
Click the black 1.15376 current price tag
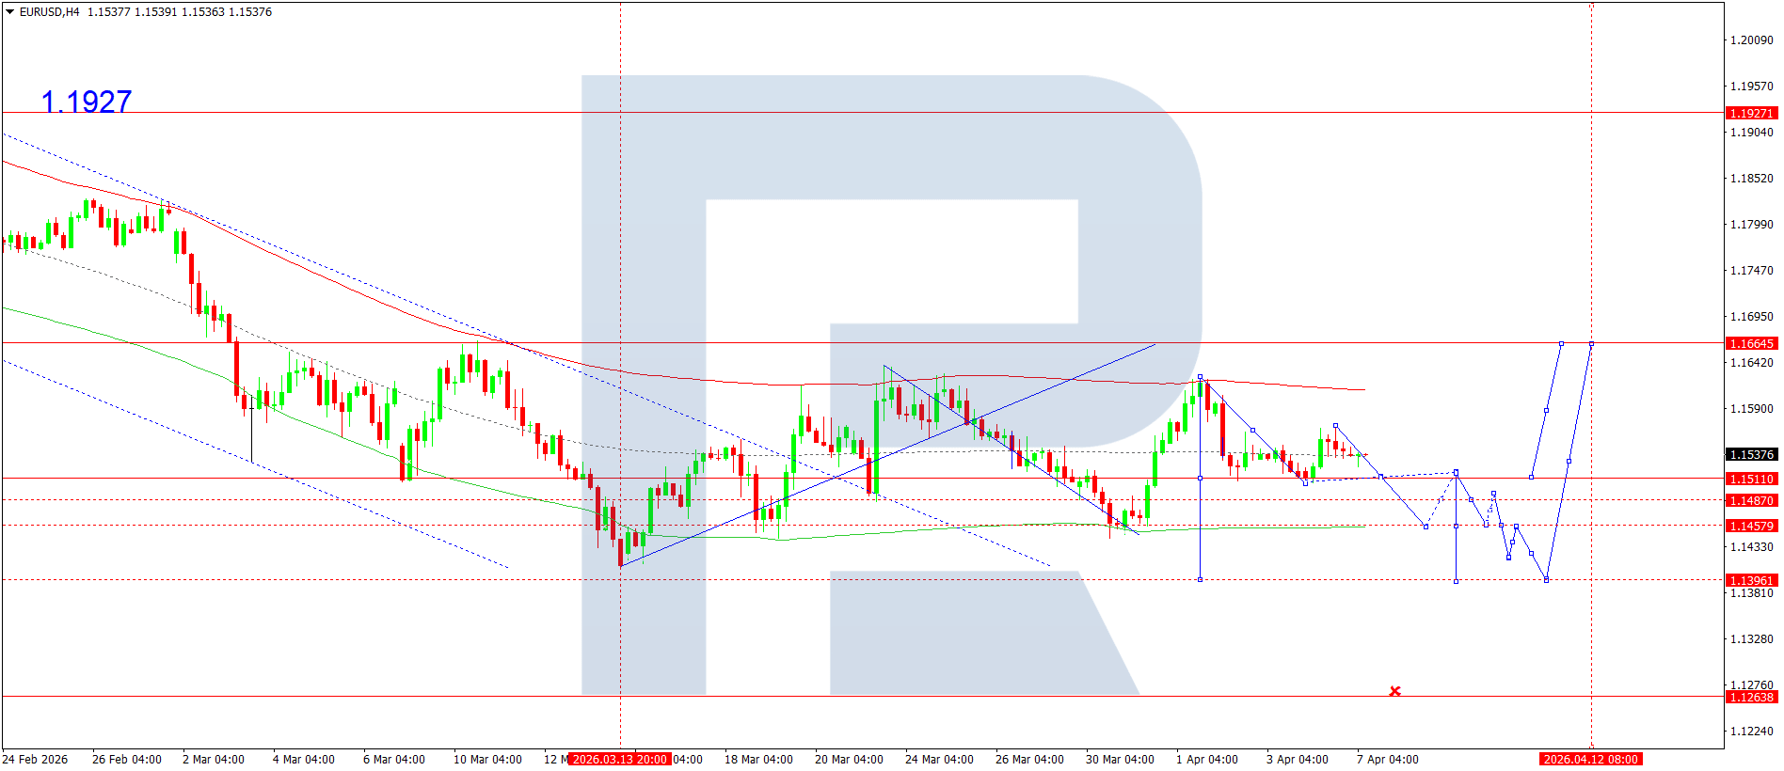(1751, 454)
